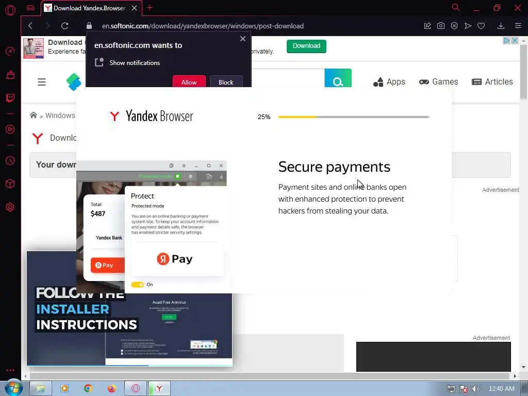Open the Windows Start menu

pos(13,388)
